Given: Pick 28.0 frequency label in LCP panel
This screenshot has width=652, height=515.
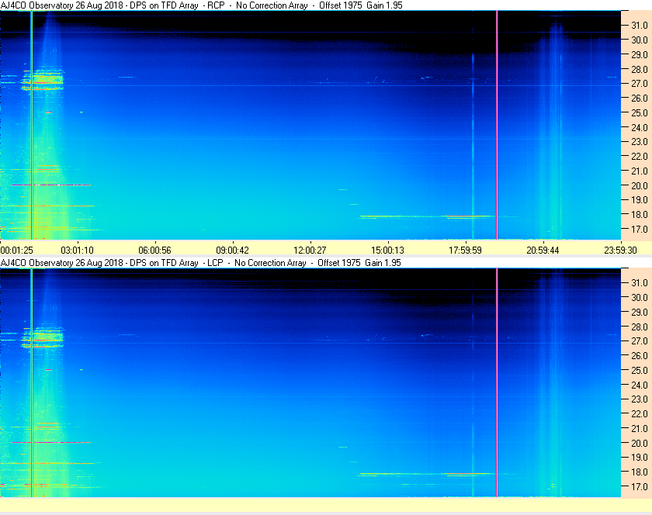Looking at the screenshot, I should [640, 327].
